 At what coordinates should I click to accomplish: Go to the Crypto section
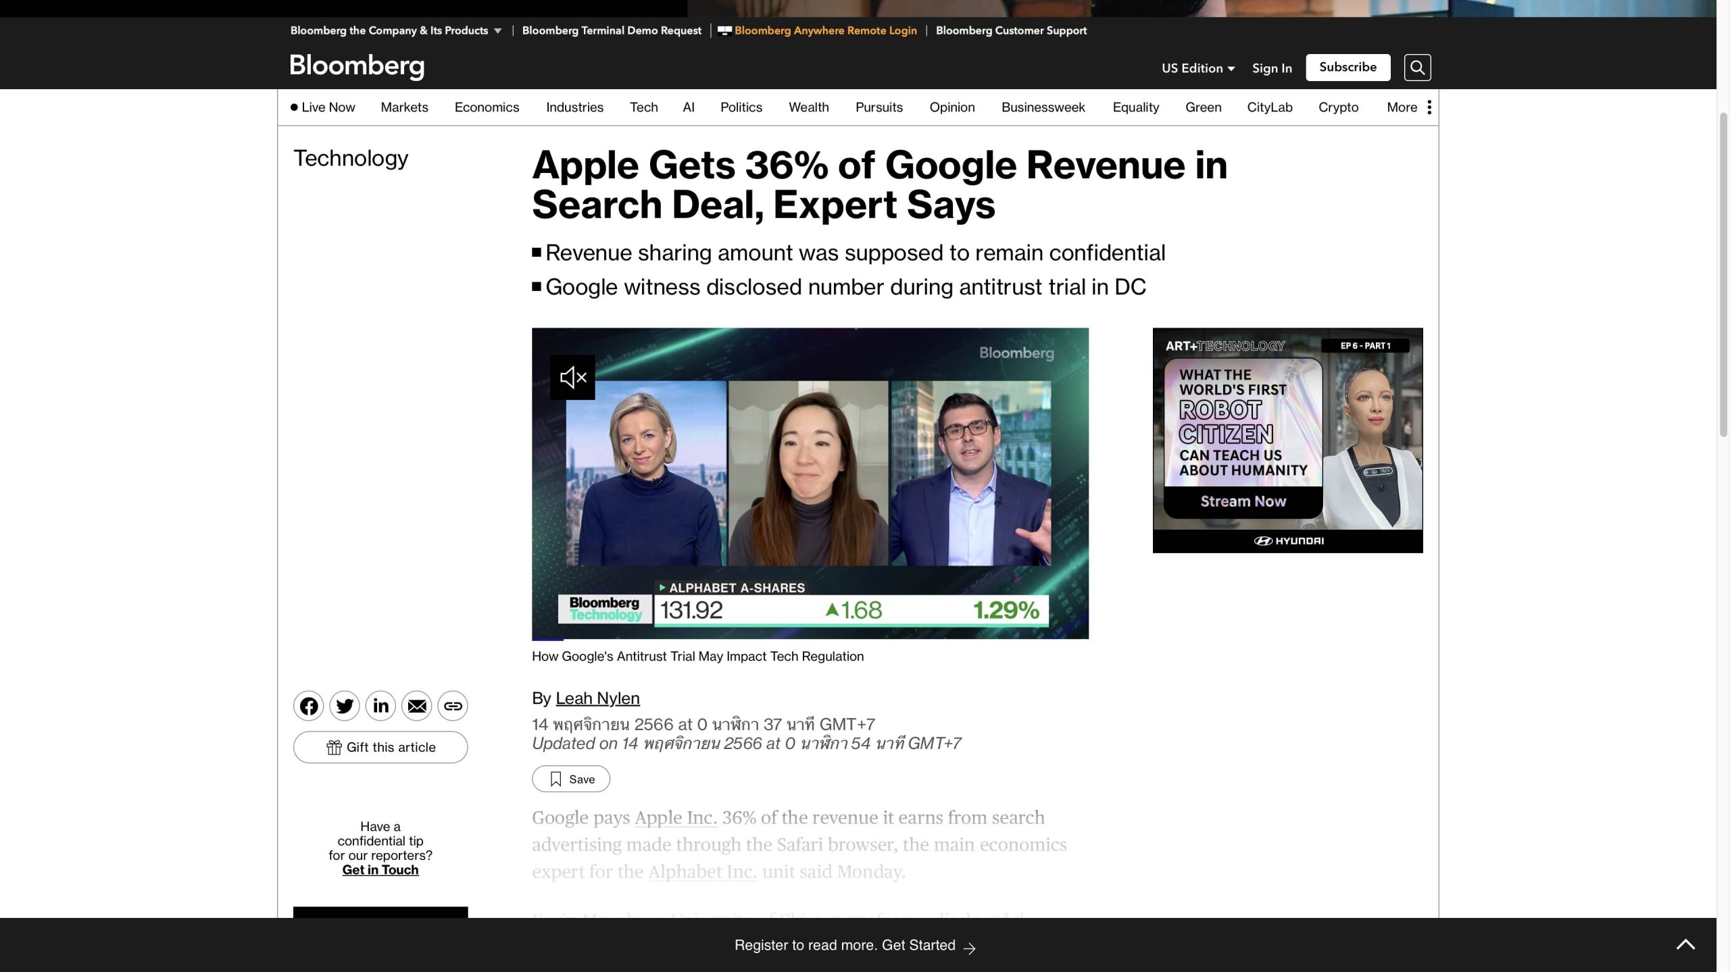click(1338, 107)
